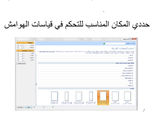Expand the Tico row below TANEX

click(132, 83)
